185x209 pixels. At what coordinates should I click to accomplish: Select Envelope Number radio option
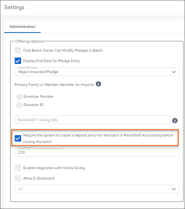(19, 97)
